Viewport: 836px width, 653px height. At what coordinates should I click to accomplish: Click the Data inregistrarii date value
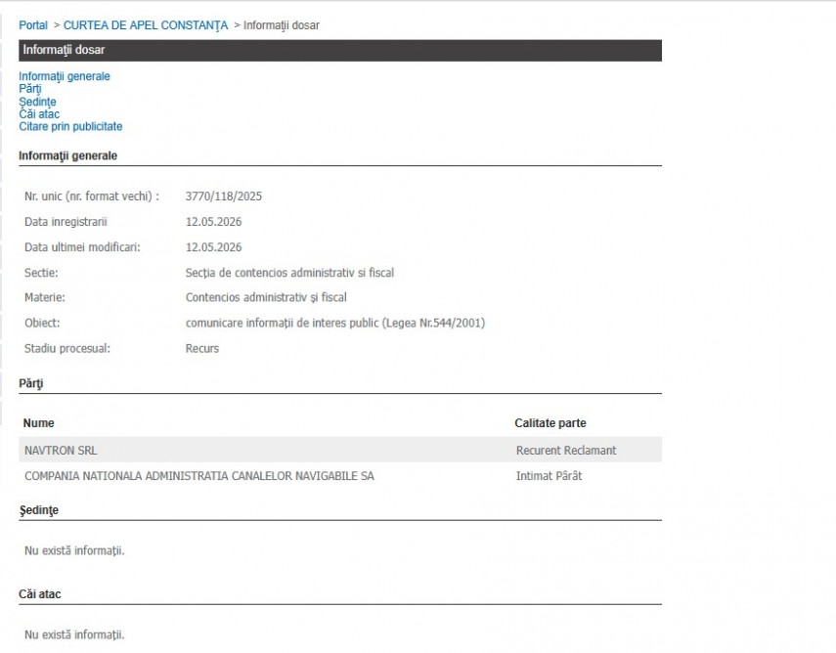213,222
